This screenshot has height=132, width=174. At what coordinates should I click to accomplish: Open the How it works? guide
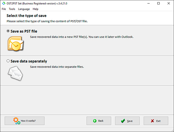click(25, 121)
